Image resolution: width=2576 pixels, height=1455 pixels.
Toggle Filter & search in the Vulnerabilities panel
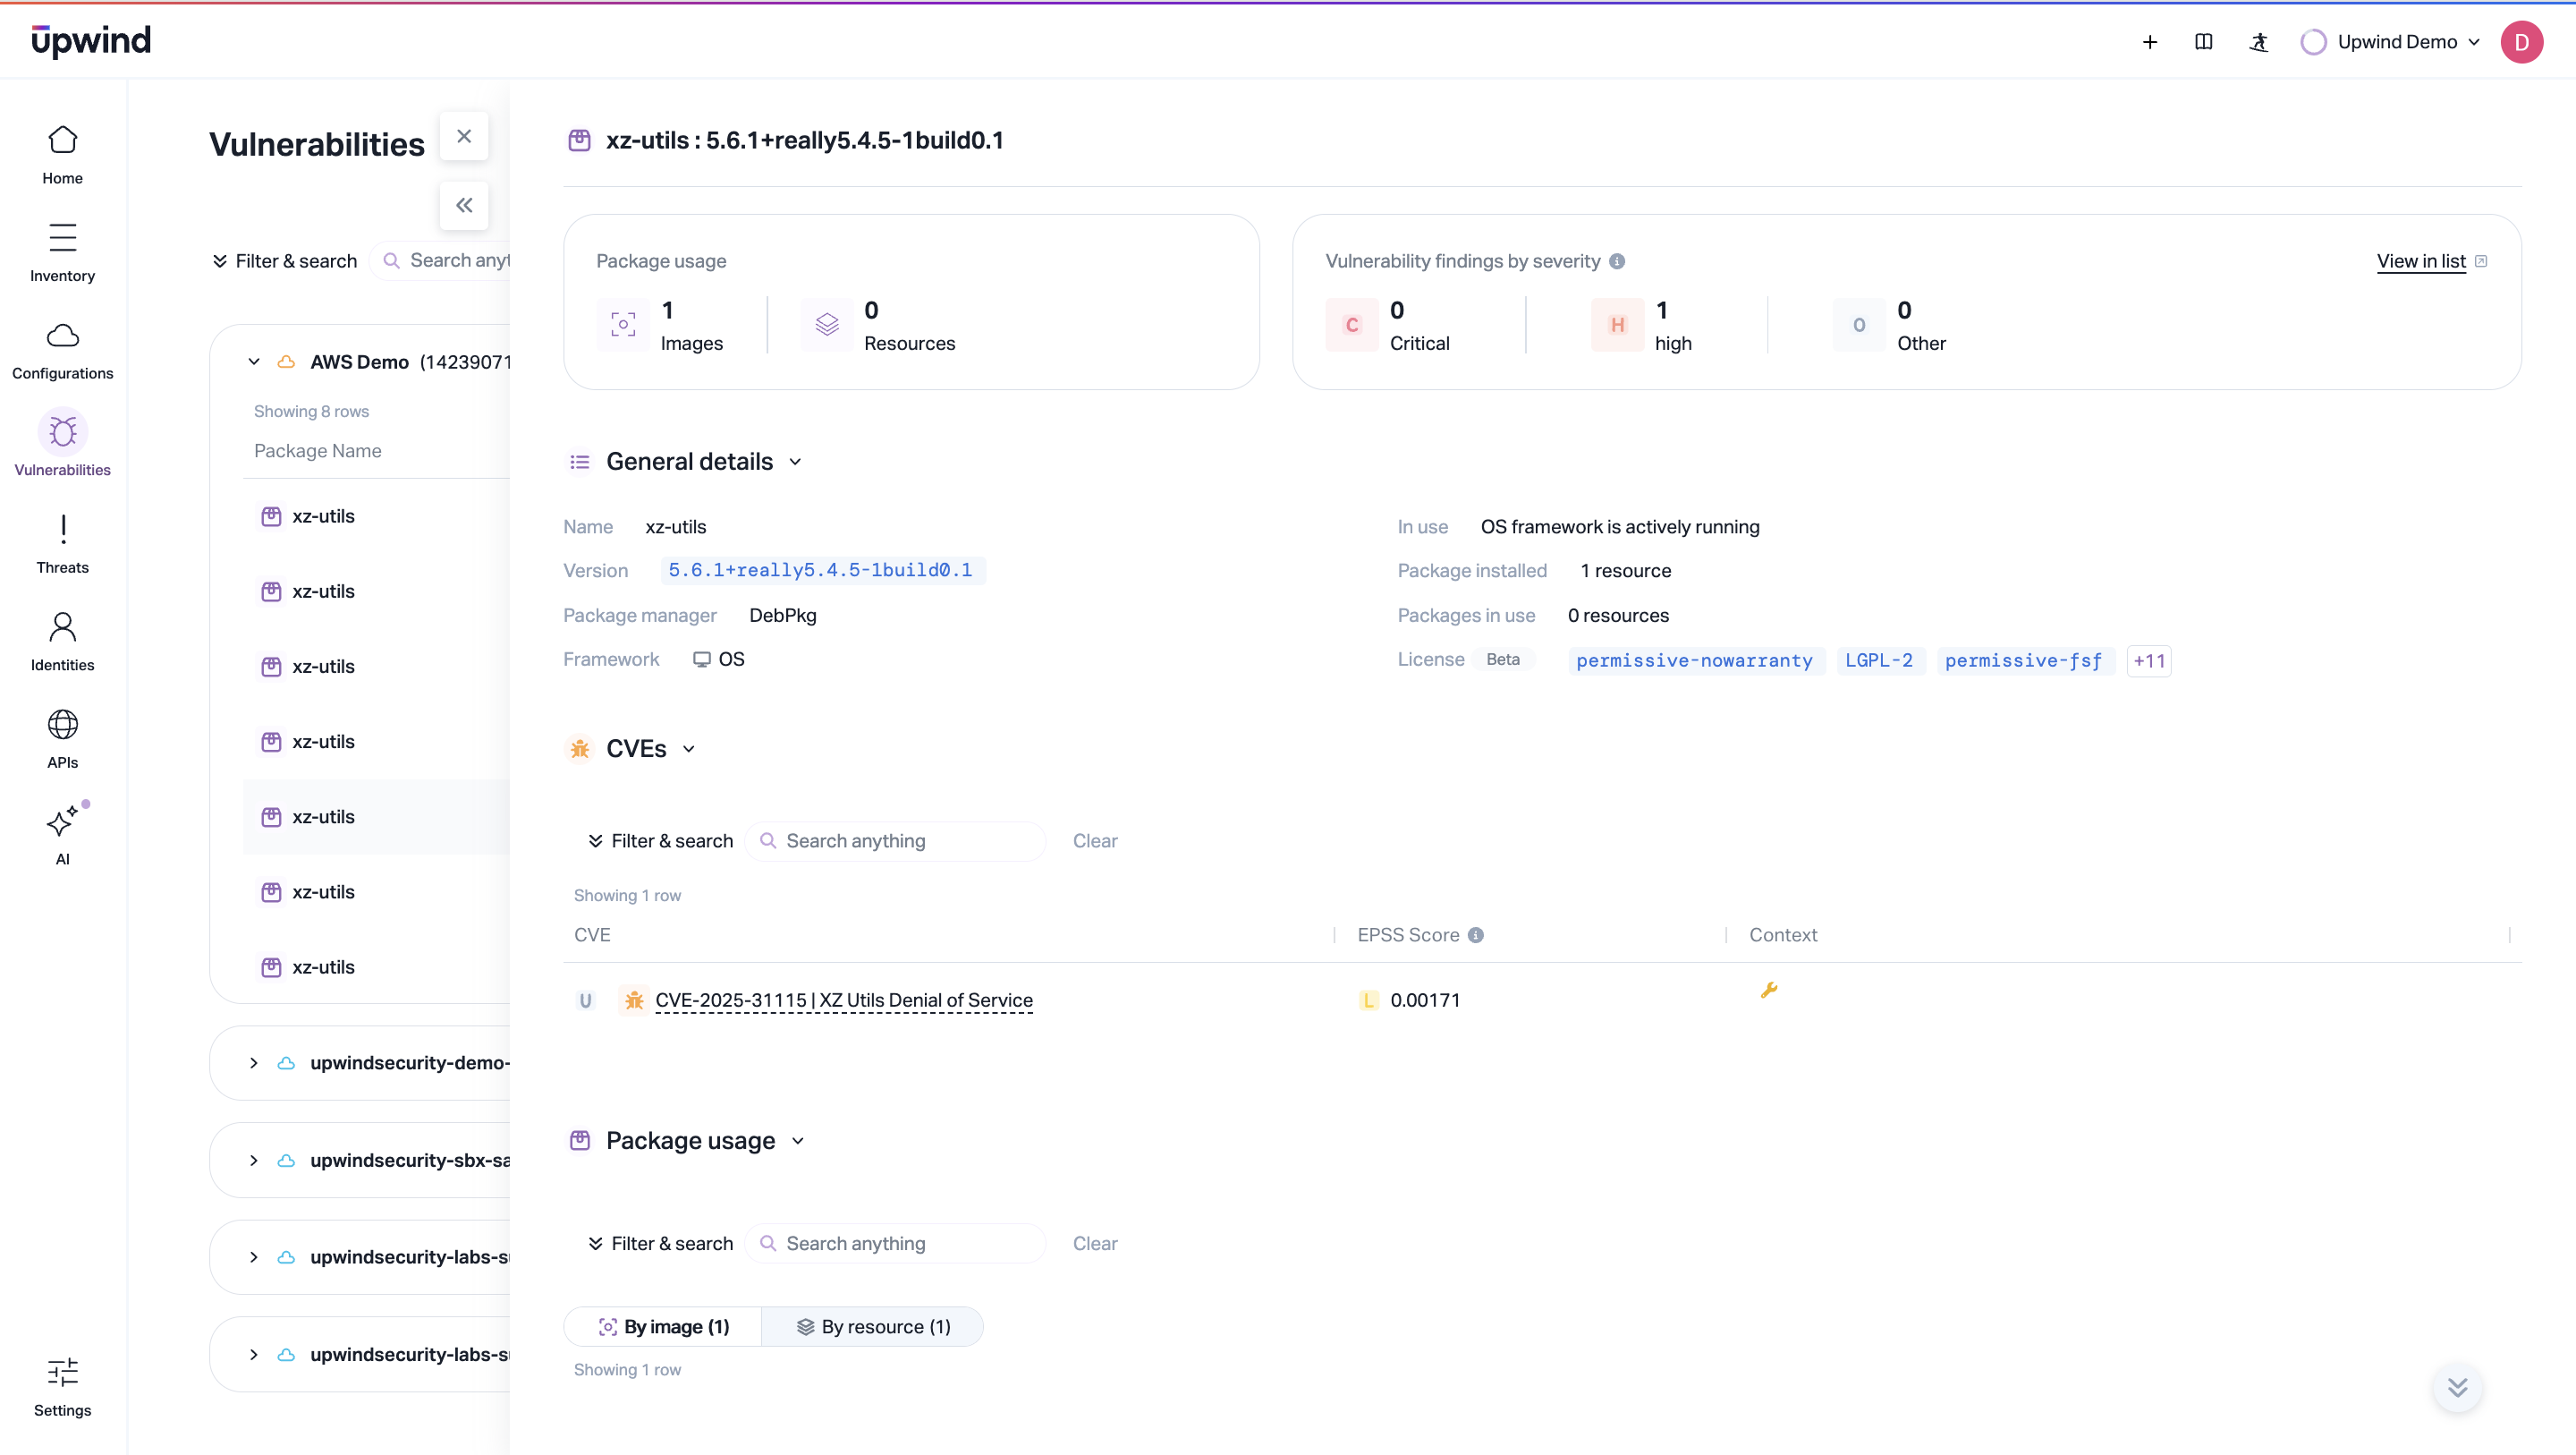(284, 260)
